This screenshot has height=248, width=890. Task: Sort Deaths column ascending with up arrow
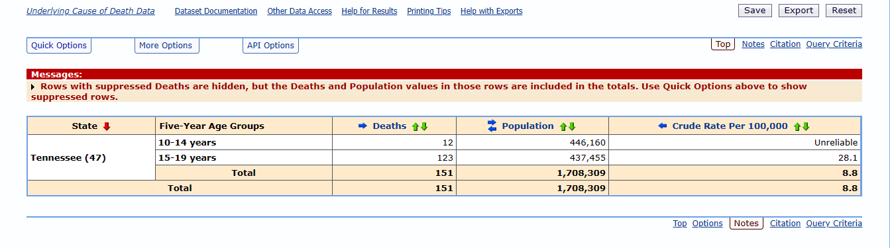click(416, 126)
